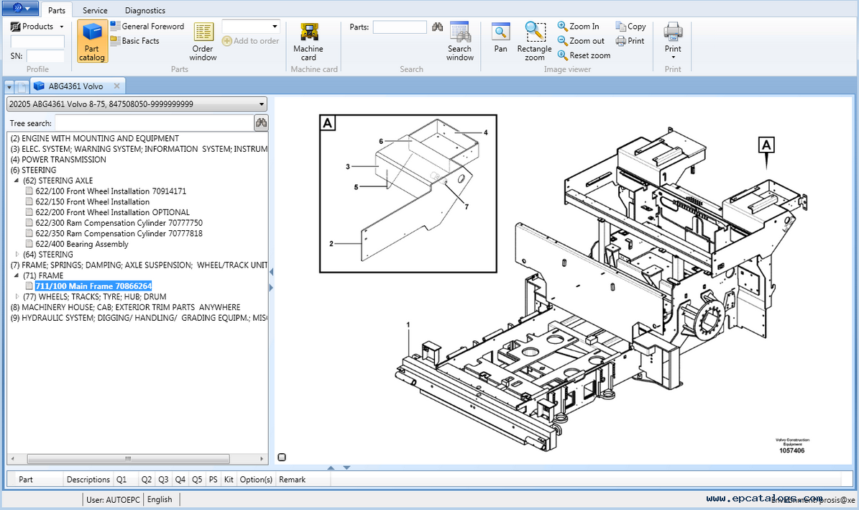Open the machine model dropdown 20205 ABG4361

click(137, 104)
